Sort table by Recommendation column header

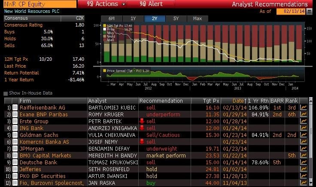pyautogui.click(x=164, y=101)
